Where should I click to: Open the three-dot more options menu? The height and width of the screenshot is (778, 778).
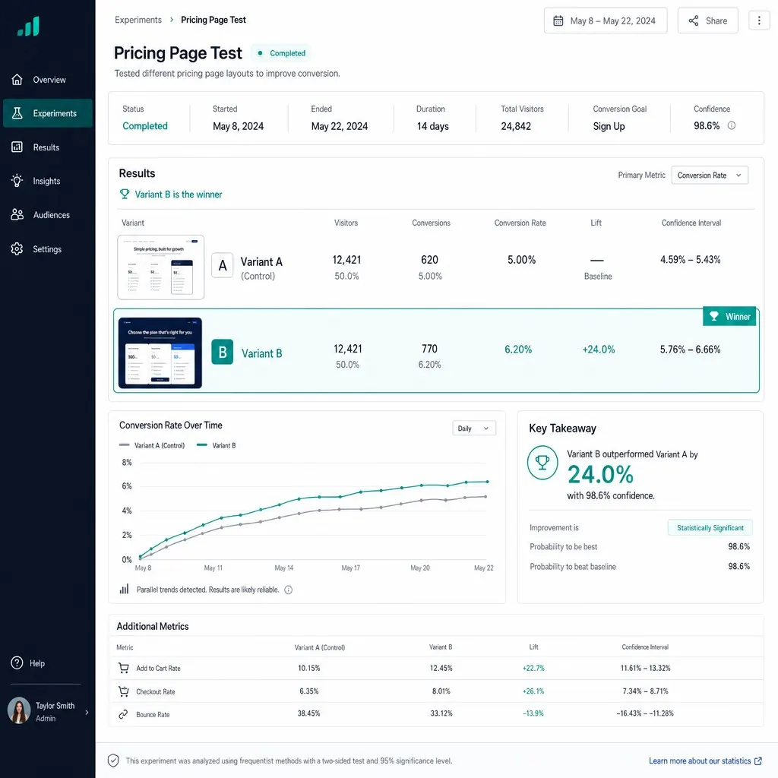(759, 21)
